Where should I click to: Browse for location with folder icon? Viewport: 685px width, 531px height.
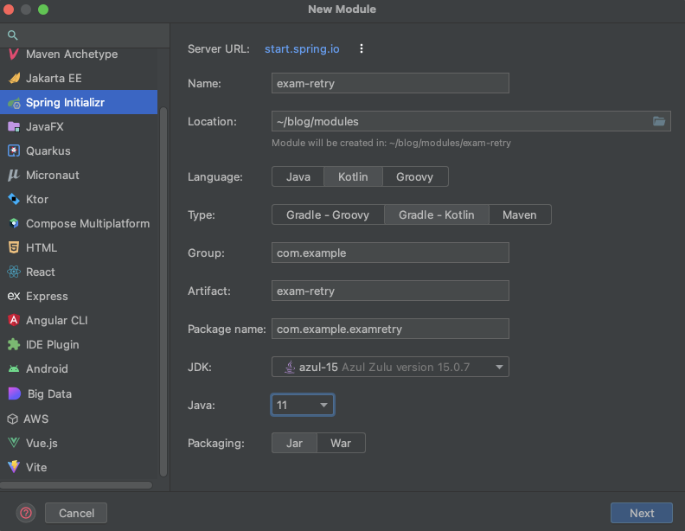(659, 121)
